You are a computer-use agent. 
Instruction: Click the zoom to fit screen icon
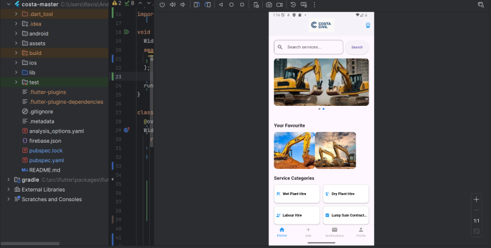coord(476,231)
